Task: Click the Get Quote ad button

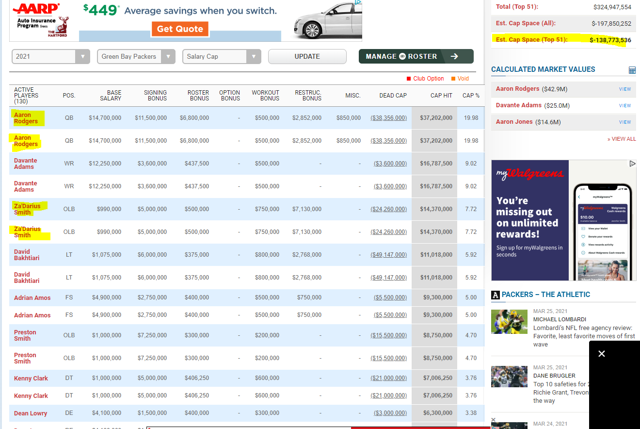Action: click(180, 29)
